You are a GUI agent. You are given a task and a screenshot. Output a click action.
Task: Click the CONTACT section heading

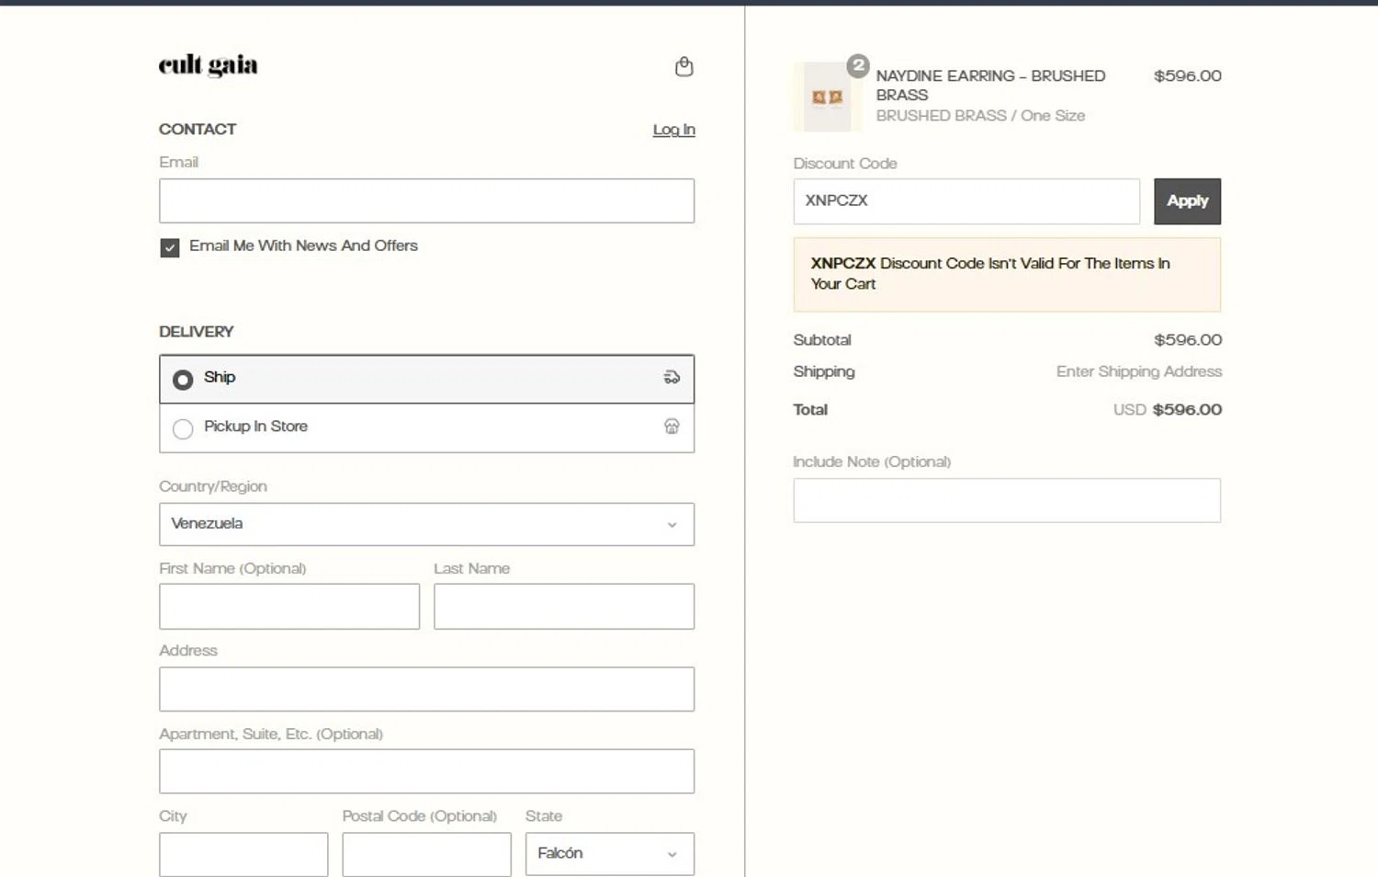click(x=198, y=130)
